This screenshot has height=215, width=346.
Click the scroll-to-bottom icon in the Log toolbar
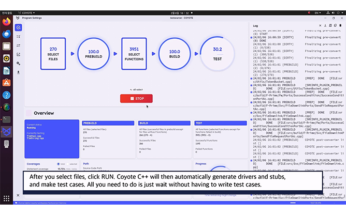325,25
